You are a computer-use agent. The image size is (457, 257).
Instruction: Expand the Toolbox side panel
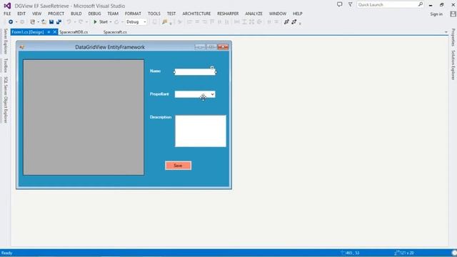pos(5,65)
